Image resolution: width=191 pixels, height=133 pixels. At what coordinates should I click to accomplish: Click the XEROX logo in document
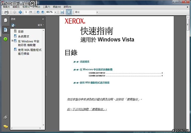click(75, 21)
